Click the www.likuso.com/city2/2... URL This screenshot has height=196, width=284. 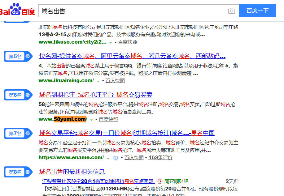tap(72, 42)
